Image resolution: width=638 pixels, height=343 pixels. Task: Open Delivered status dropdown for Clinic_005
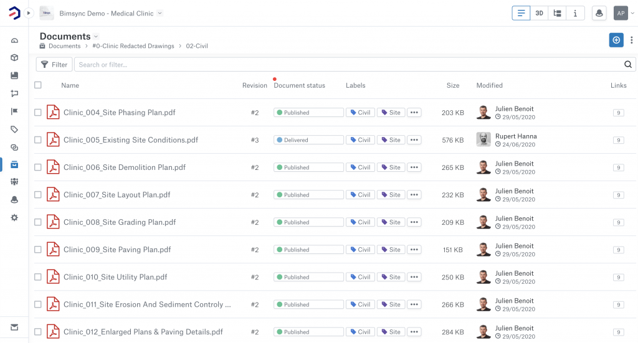(x=308, y=140)
